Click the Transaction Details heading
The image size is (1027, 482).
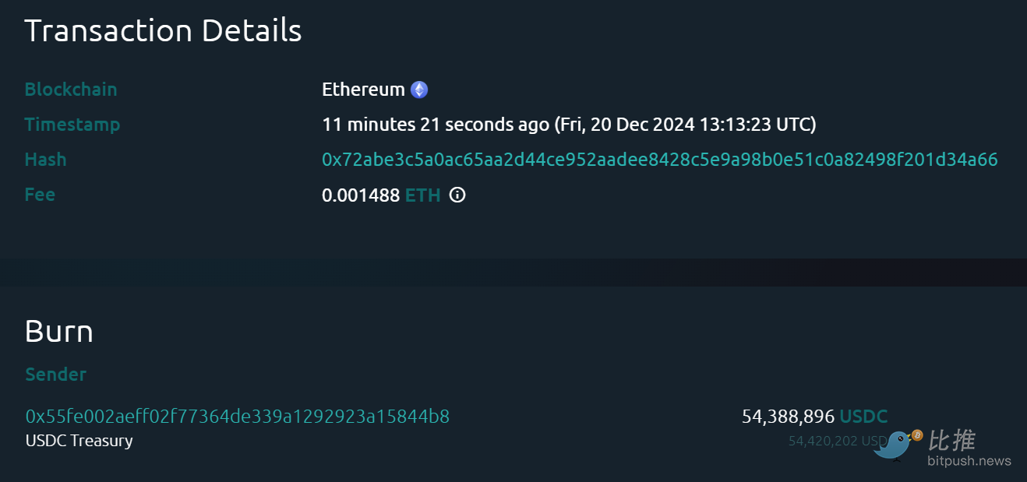[x=163, y=30]
